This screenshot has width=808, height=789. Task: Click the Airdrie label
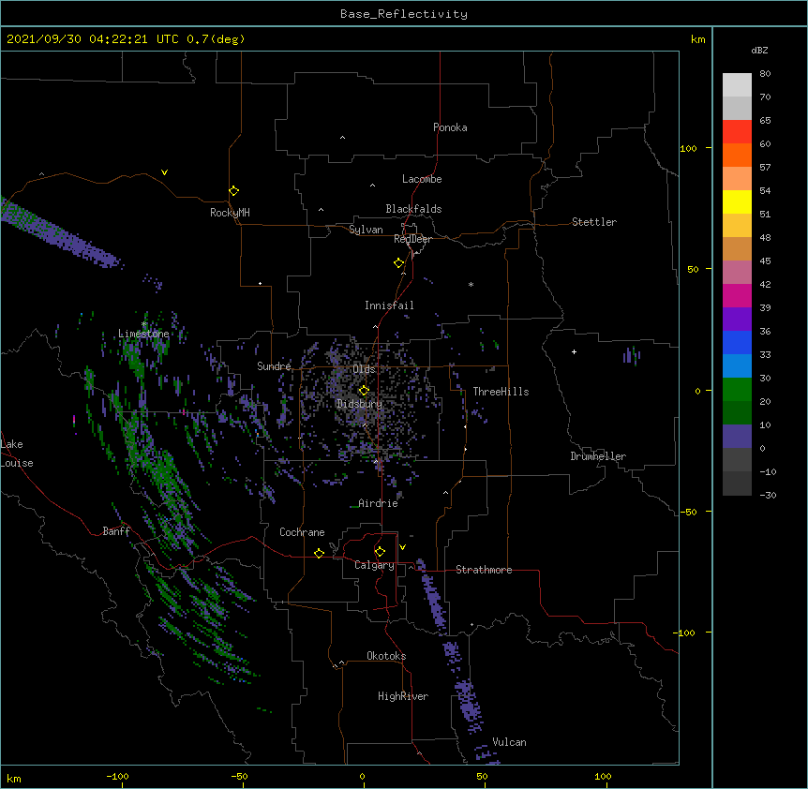tap(378, 503)
